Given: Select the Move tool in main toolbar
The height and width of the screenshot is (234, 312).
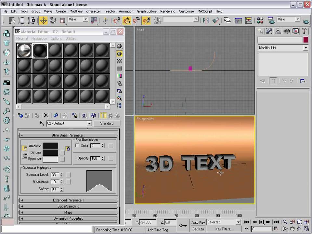Looking at the screenshot, I should 43,20.
